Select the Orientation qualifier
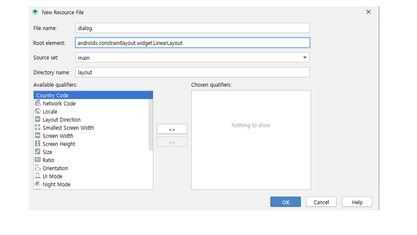The height and width of the screenshot is (235, 417). tap(55, 168)
